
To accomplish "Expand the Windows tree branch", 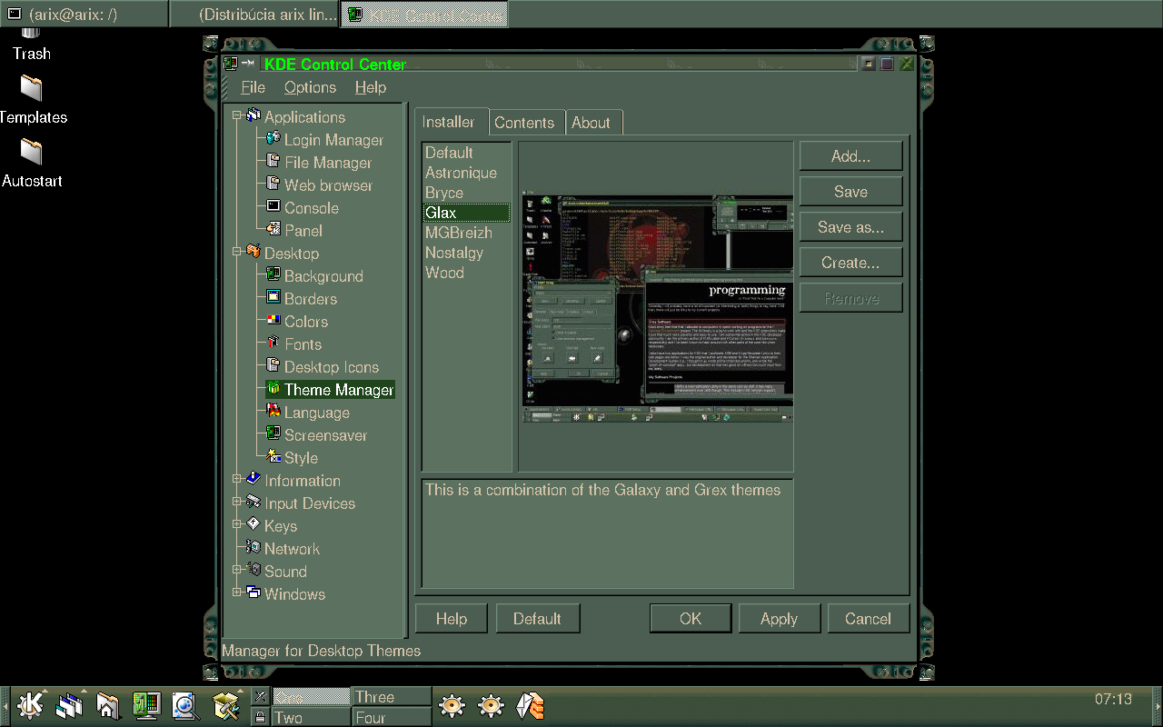I will click(x=237, y=592).
